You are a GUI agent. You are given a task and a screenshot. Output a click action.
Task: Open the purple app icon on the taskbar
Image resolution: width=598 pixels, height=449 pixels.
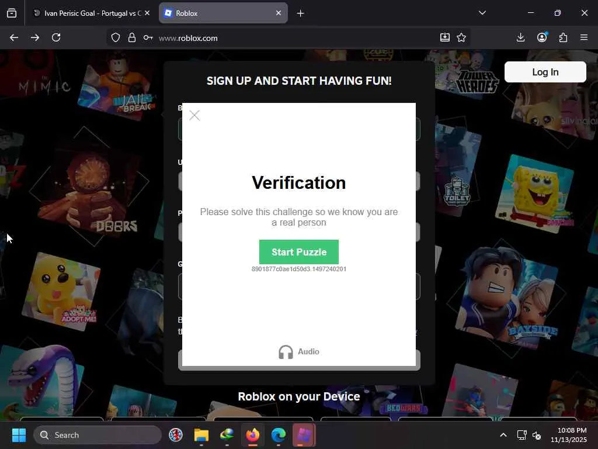304,435
